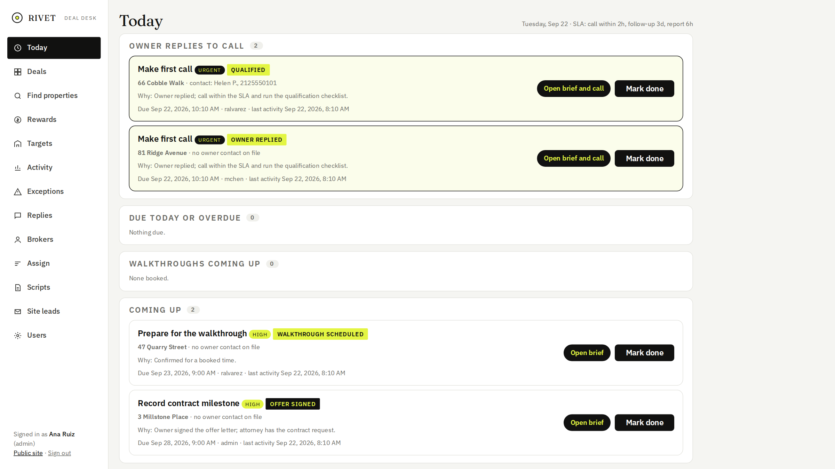Click the WALKTHROUGH SCHEDULED badge

click(x=320, y=334)
